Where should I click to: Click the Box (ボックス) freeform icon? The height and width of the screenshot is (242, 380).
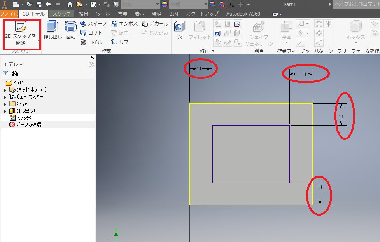point(355,26)
